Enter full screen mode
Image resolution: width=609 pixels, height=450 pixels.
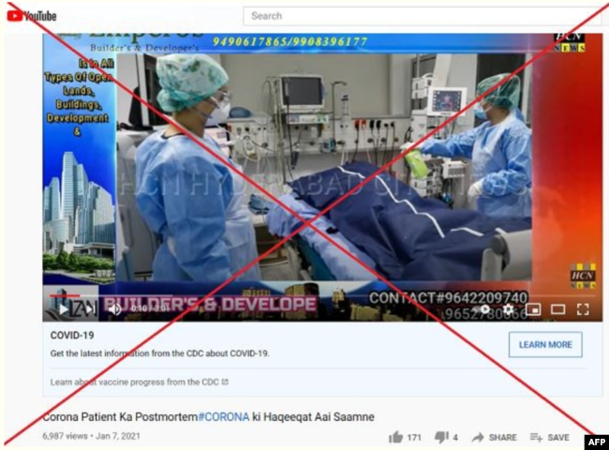(582, 308)
